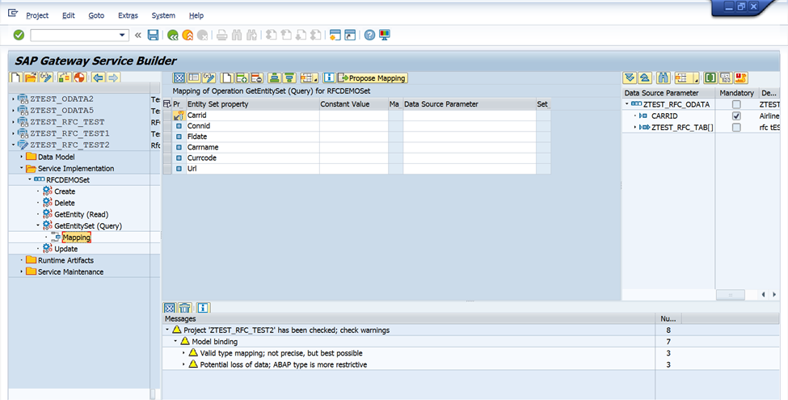This screenshot has height=400, width=788.
Task: Toggle Mandatory checkbox for ZTEST_RFC_TAB[]
Action: click(x=736, y=128)
